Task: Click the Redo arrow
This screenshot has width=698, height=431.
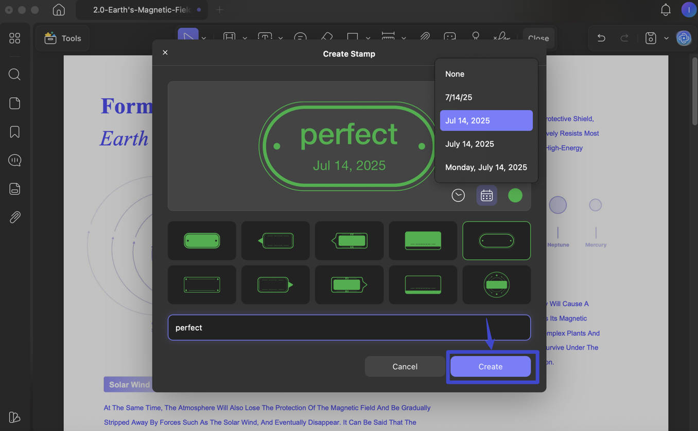Action: [x=624, y=38]
